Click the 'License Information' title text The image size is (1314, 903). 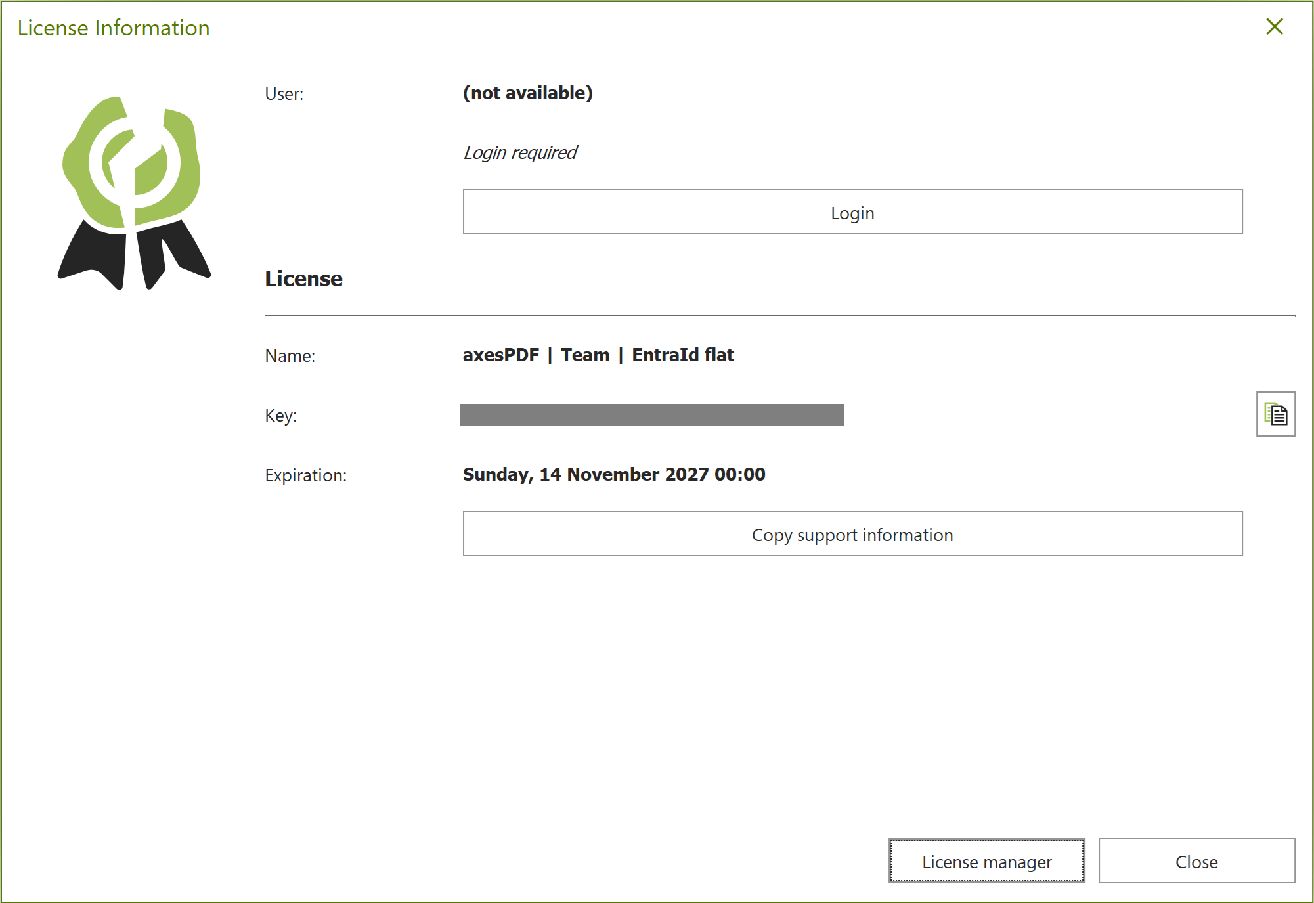[114, 28]
